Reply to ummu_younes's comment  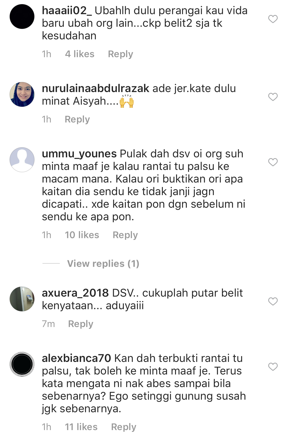coord(125,235)
